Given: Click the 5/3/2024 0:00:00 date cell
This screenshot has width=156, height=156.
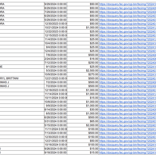Looking at the screenshot, I should point(56,71).
